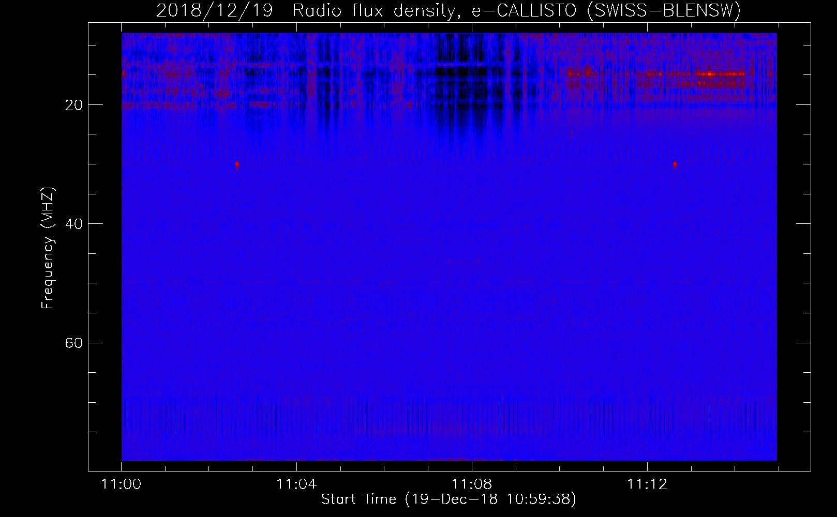Image resolution: width=837 pixels, height=517 pixels.
Task: Click the '60' frequency tick label
Action: (x=74, y=343)
